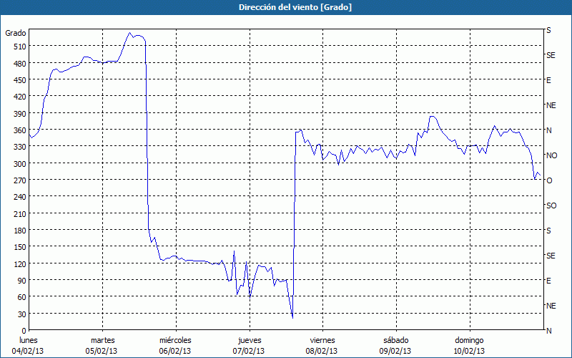Click the 'SO' compass label on the right axis

pos(551,205)
